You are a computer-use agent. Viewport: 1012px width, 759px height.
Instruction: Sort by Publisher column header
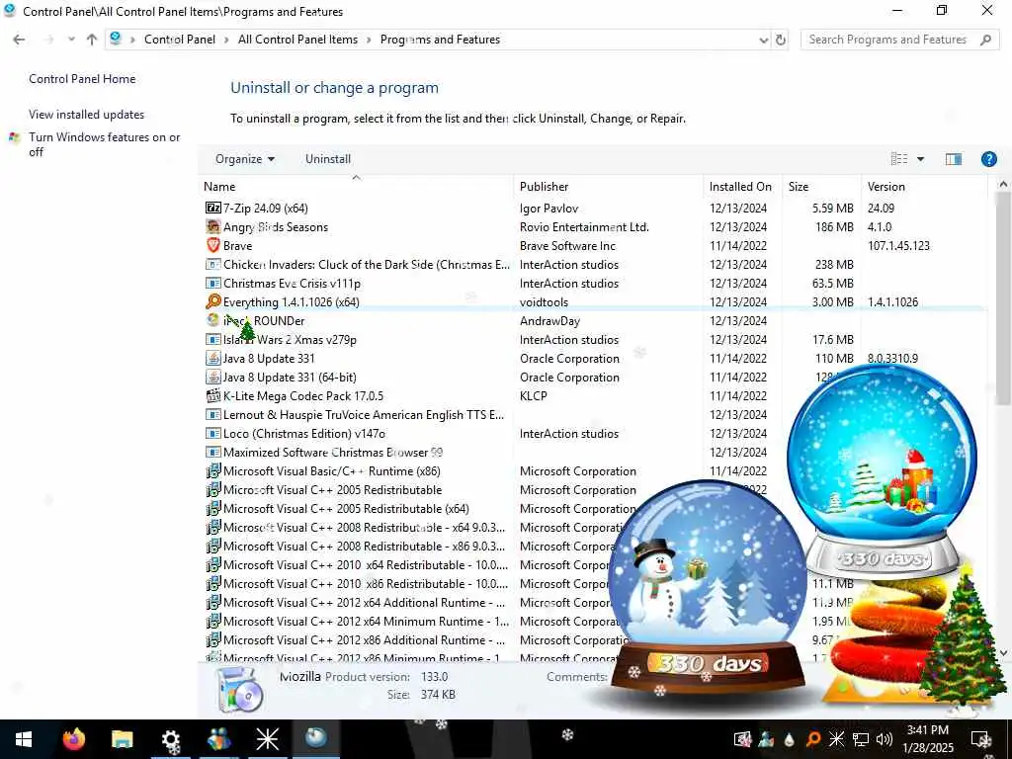[608, 187]
